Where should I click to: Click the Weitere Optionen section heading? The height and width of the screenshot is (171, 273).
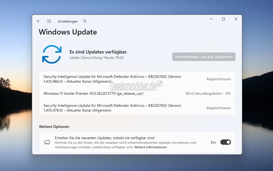pyautogui.click(x=54, y=127)
